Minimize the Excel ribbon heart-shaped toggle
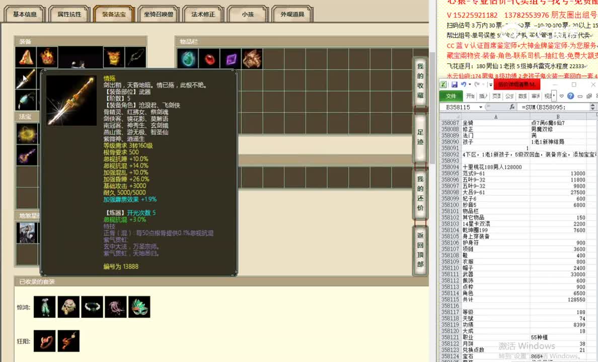 coord(561,96)
